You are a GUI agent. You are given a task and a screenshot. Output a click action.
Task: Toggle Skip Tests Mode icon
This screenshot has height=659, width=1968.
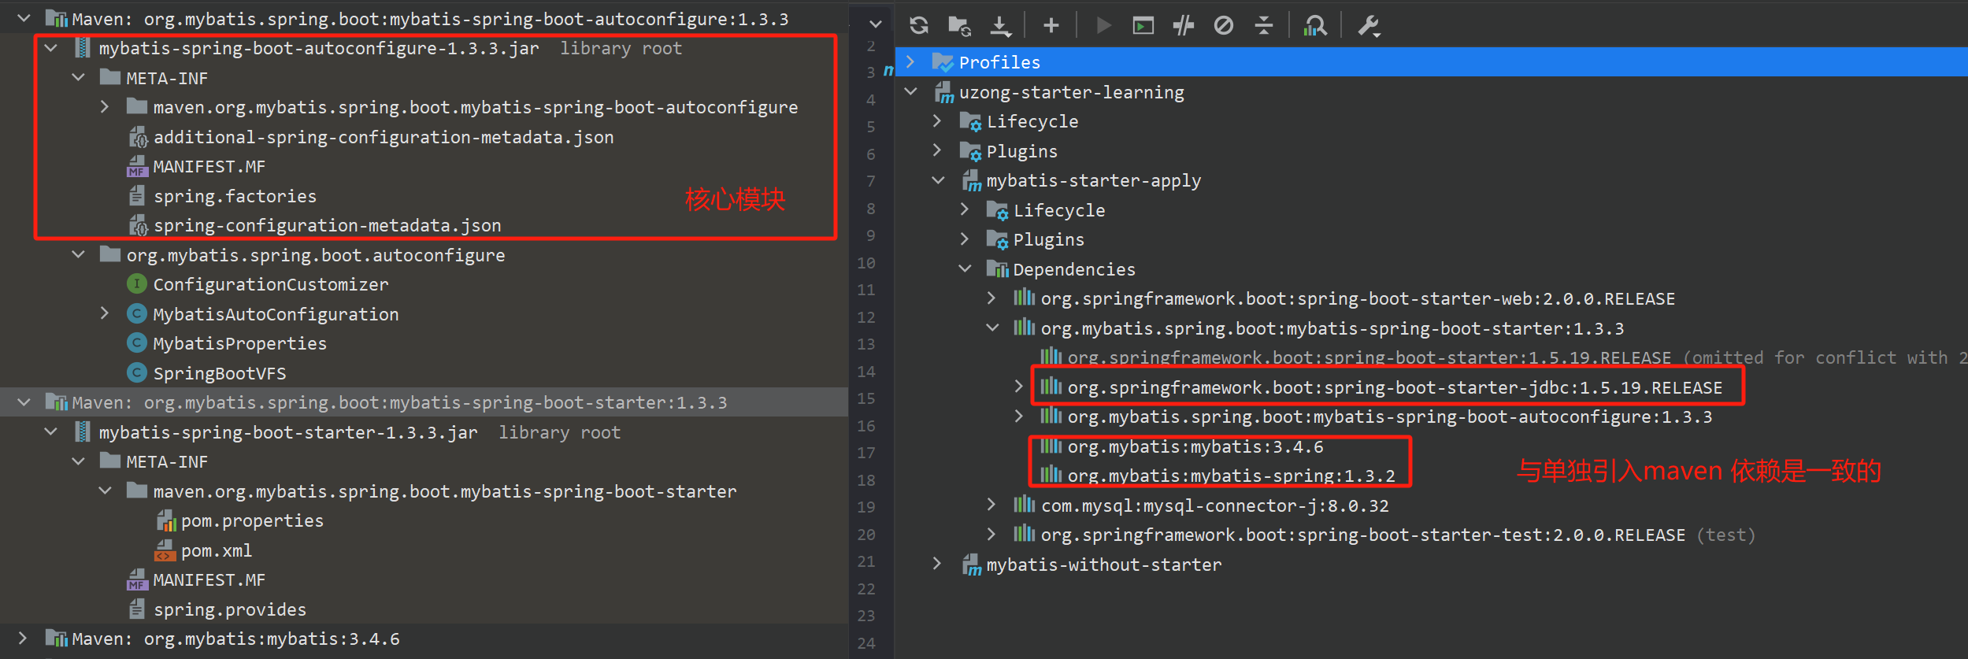click(1223, 26)
